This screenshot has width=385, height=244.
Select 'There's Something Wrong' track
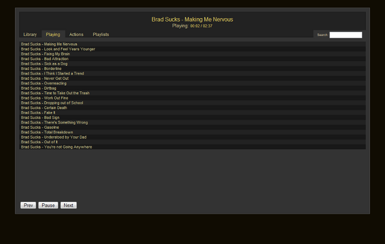coord(192,122)
